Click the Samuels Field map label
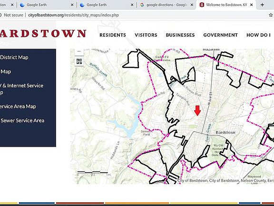Image resolution: width=274 pixels, height=206 pixels. coord(147,133)
